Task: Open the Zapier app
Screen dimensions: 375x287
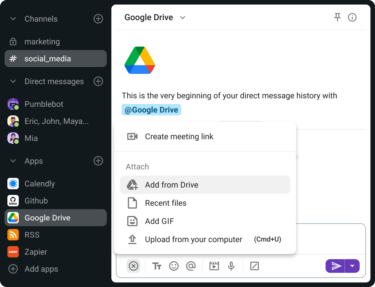Action: 56,252
